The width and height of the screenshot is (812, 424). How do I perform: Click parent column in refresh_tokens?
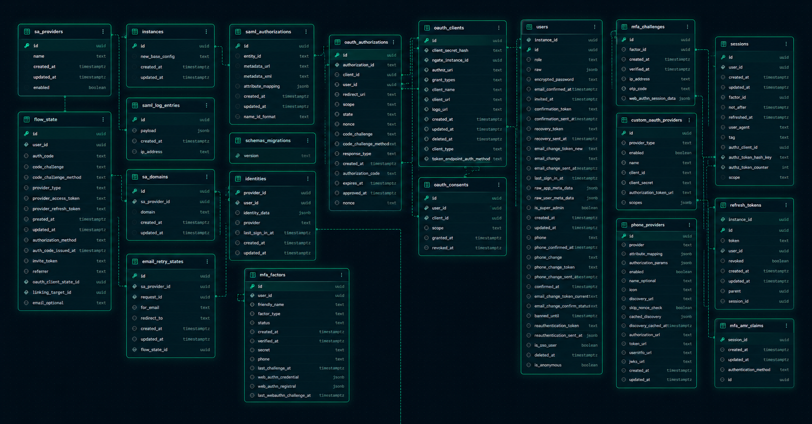(x=755, y=291)
